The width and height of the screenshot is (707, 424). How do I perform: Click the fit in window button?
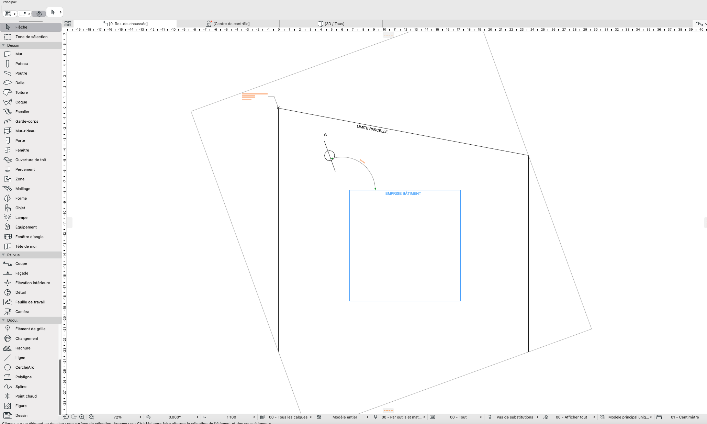coord(91,417)
